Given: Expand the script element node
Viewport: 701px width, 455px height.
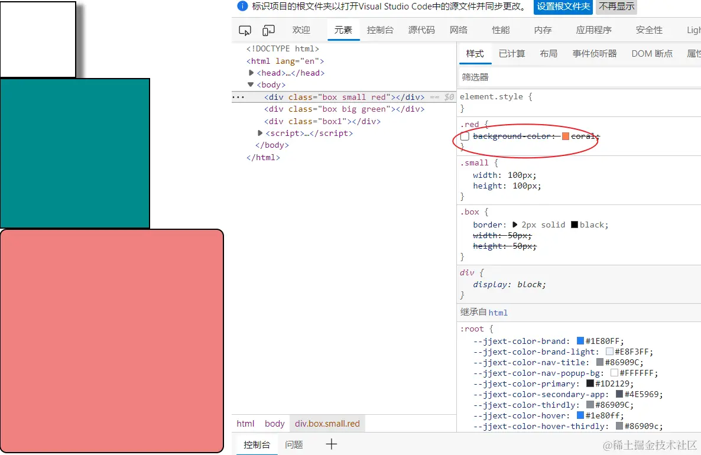Looking at the screenshot, I should coord(259,133).
